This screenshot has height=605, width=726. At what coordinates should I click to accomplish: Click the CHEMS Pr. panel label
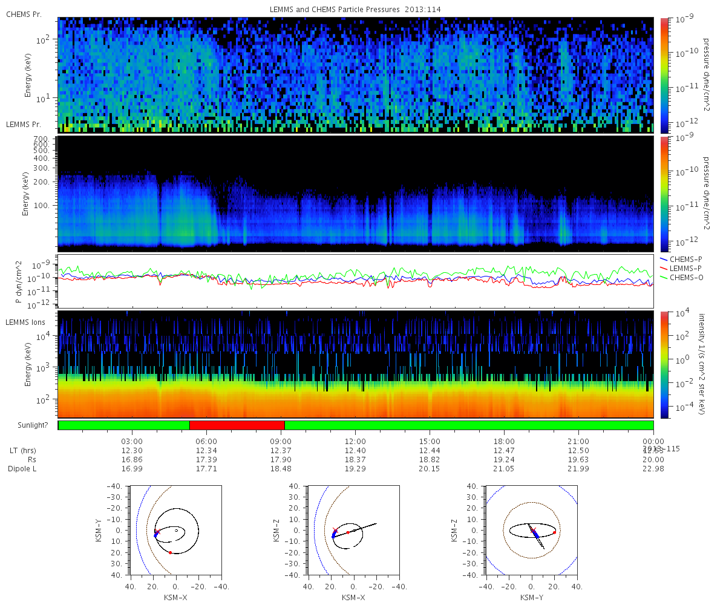pos(24,13)
